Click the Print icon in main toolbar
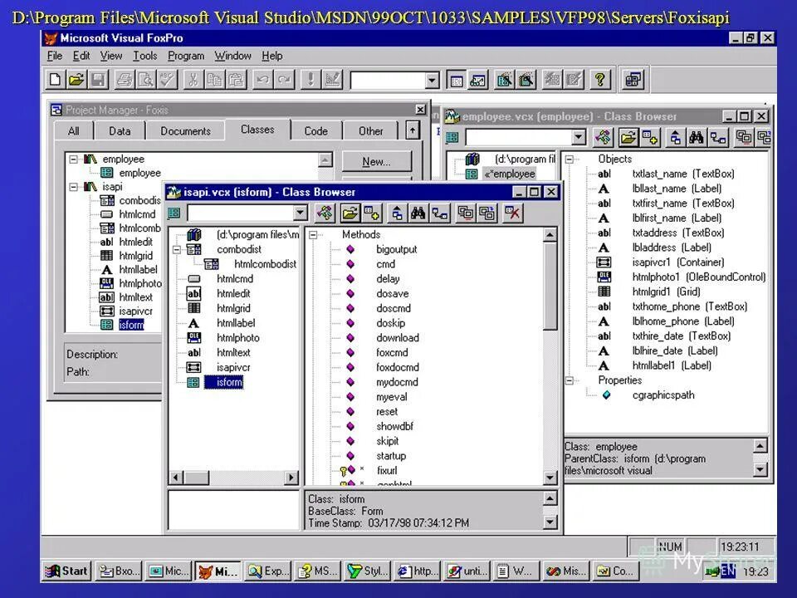 [125, 80]
